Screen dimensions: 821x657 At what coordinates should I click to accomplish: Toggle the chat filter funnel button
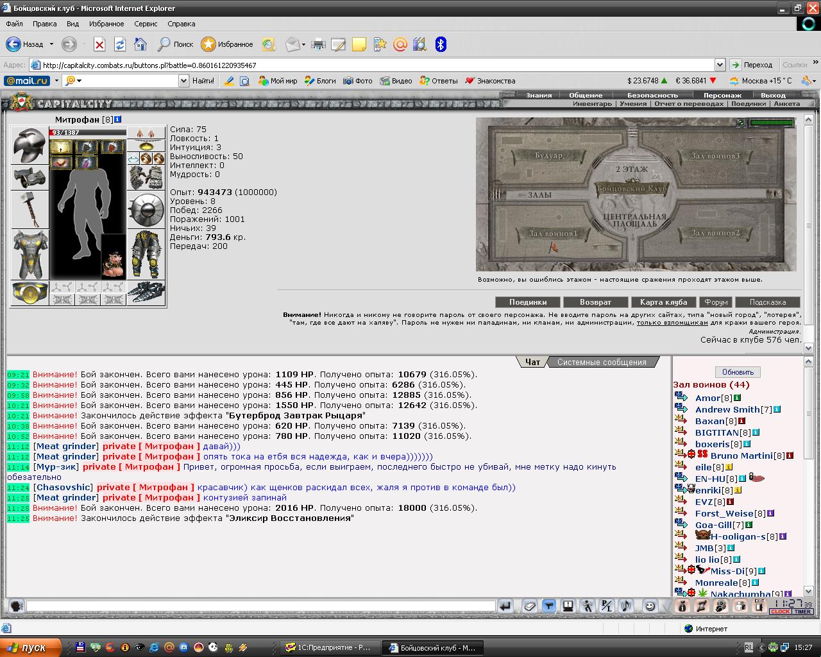[x=548, y=606]
